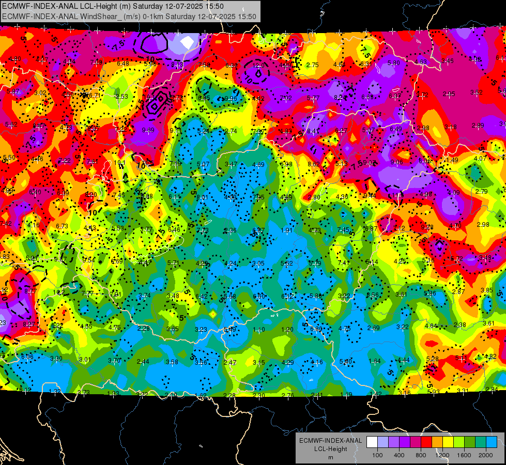Screen dimensions: 506x465
Task: Click the 1.62 wind shear value
Action: click(201, 395)
